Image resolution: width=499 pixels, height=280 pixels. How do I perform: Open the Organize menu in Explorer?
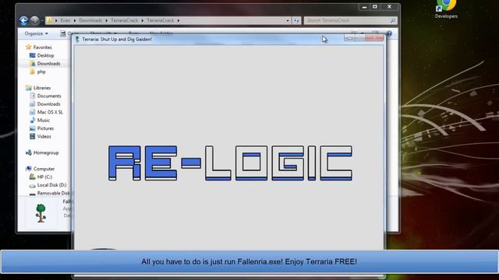click(37, 33)
